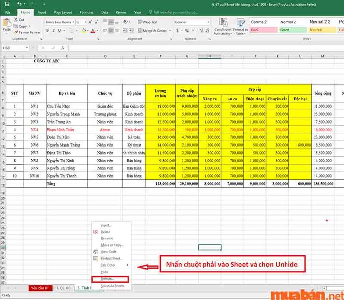
Task: Decrease decimal places
Action: [207, 31]
